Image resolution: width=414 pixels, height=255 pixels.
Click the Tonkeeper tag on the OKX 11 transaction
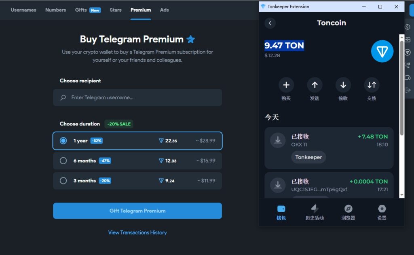point(308,157)
